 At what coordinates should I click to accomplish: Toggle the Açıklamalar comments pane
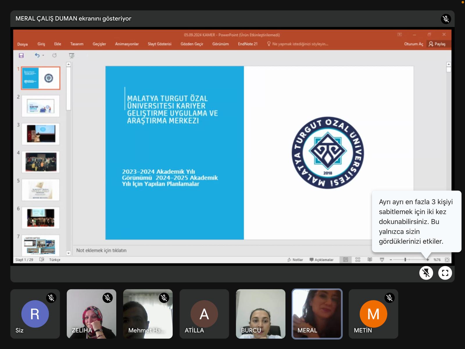321,260
